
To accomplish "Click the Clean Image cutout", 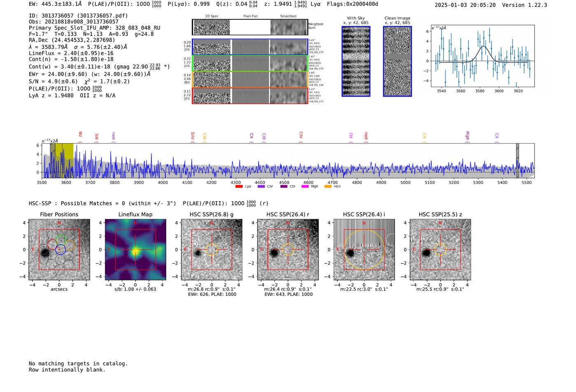I will pyautogui.click(x=397, y=61).
